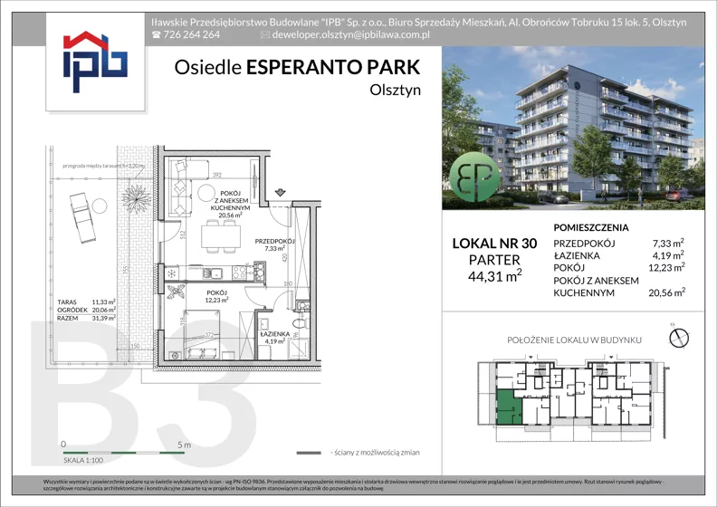Screen dimensions: 717x507
Task: Click the przegroda między tarasami note
Action: tap(103, 167)
